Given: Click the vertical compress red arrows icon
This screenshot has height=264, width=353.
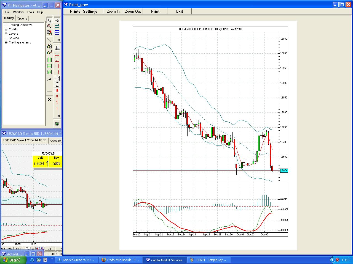Looking at the screenshot, I should pos(57,72).
